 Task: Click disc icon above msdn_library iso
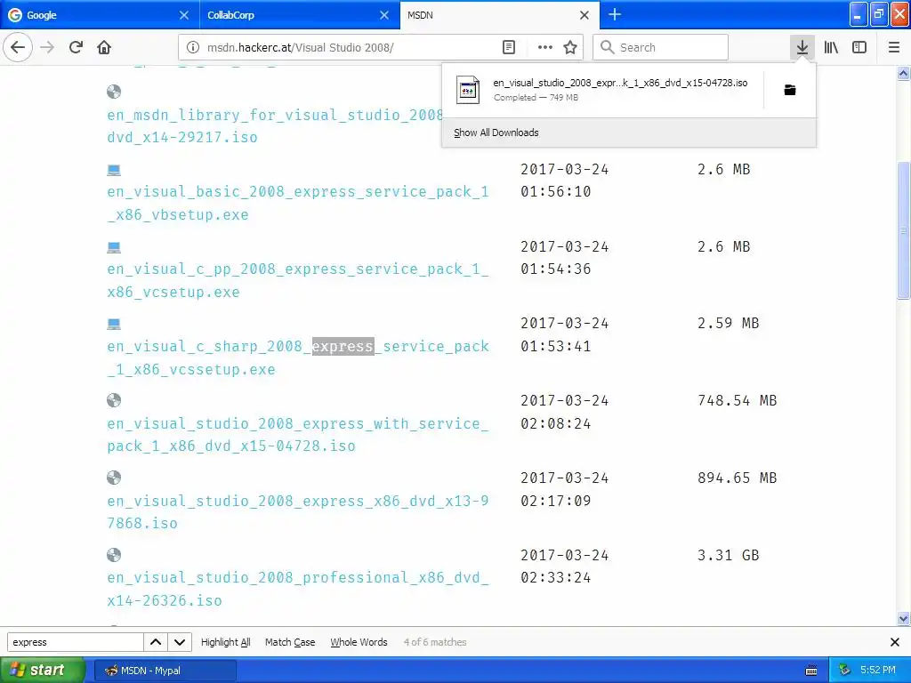(114, 92)
